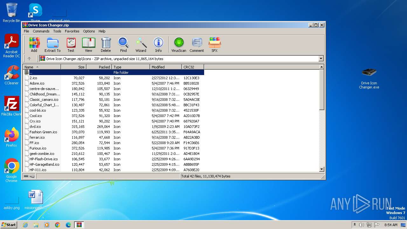
Task: Show hidden tray icons arrow
Action: (355, 225)
